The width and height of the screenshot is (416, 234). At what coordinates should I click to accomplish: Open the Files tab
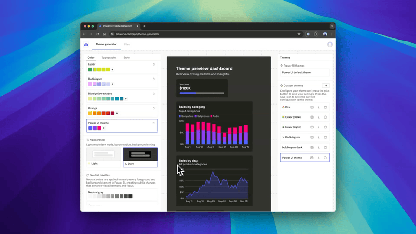127,44
